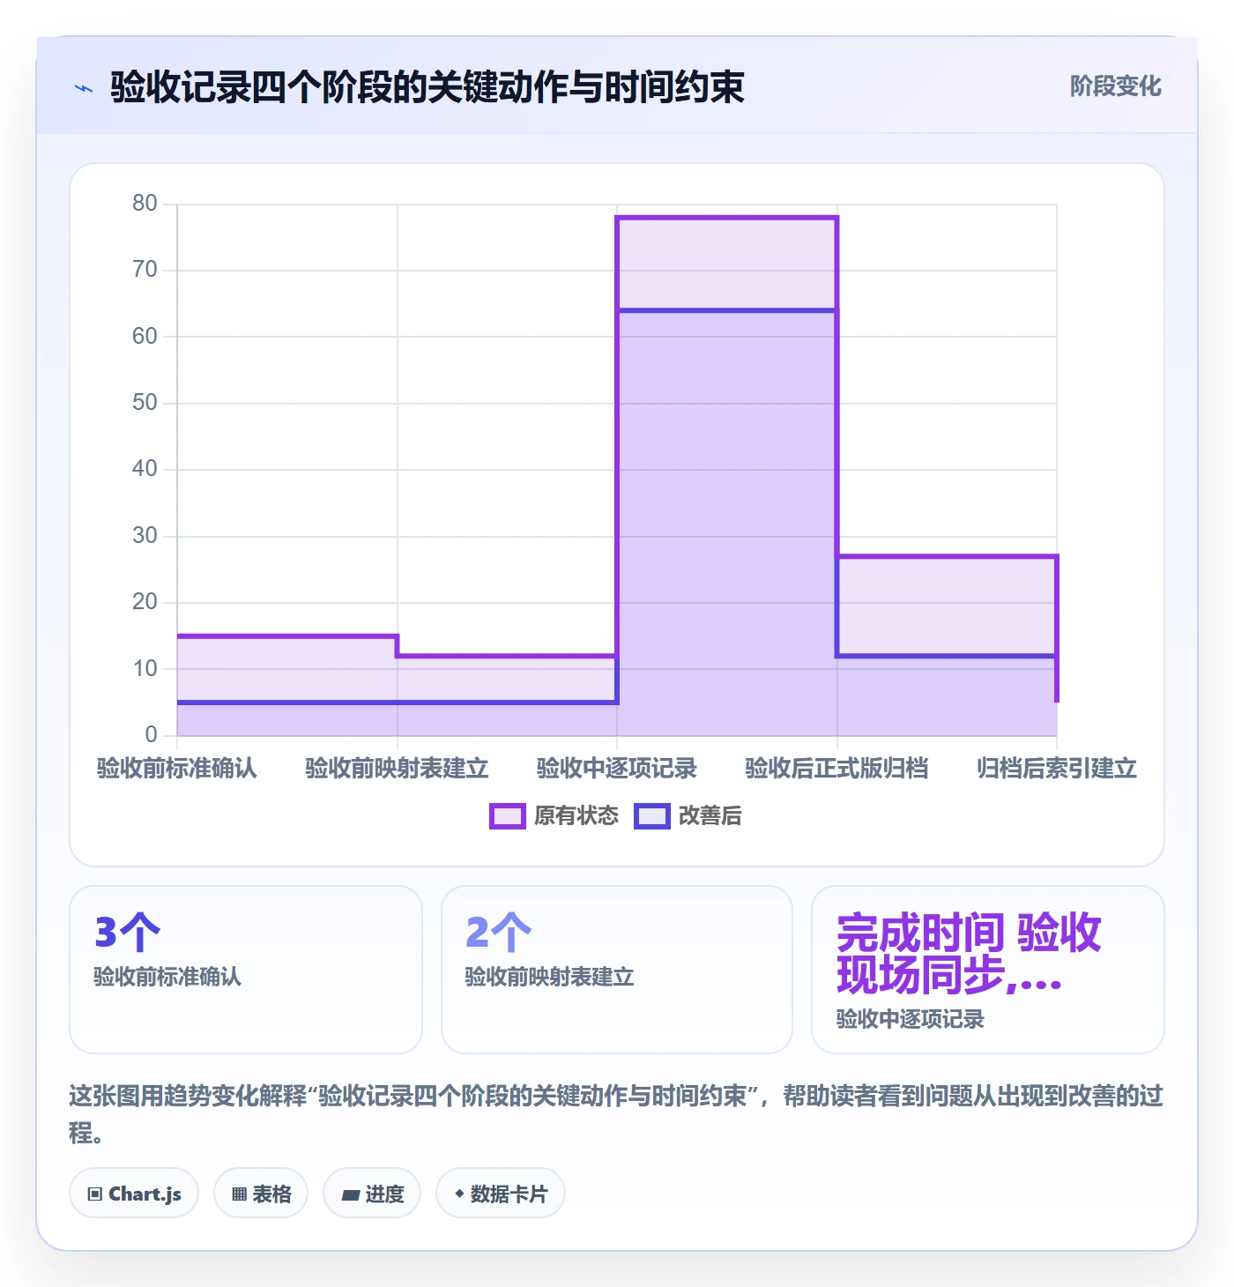Click the bar icon in the 进度 tag
The image size is (1234, 1287).
[x=351, y=1195]
